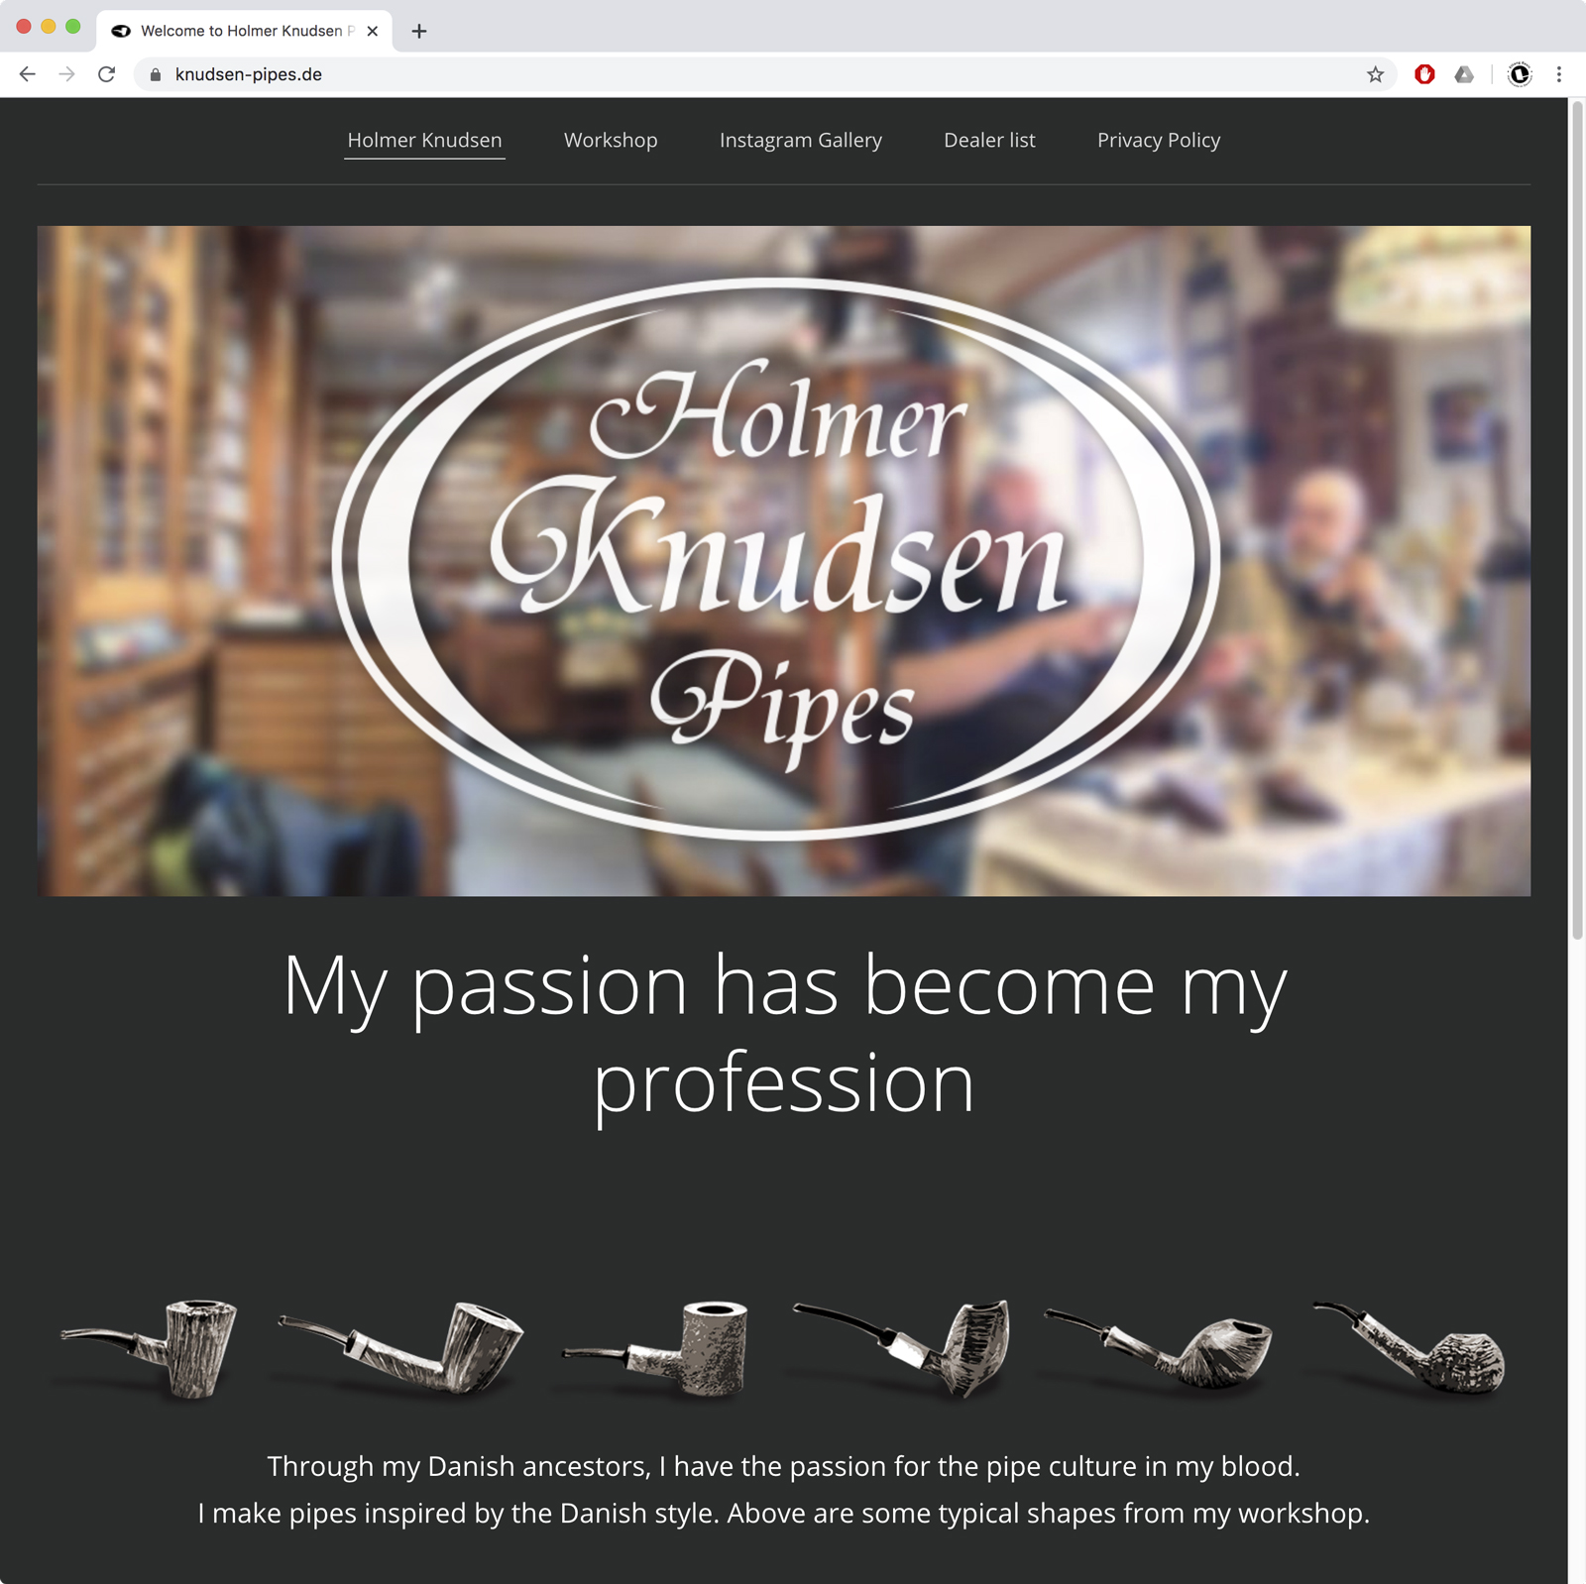Click the Google Drive extension icon
1586x1584 pixels.
[x=1464, y=74]
